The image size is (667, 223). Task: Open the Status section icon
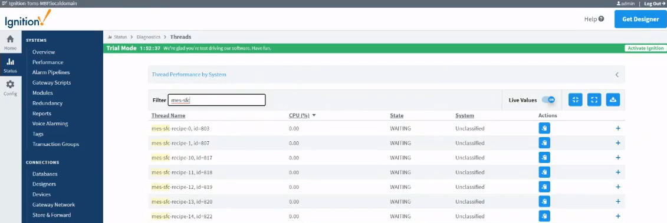point(10,62)
